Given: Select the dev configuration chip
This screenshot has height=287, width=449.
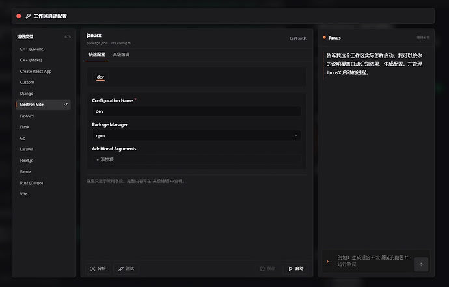Looking at the screenshot, I should coord(100,77).
